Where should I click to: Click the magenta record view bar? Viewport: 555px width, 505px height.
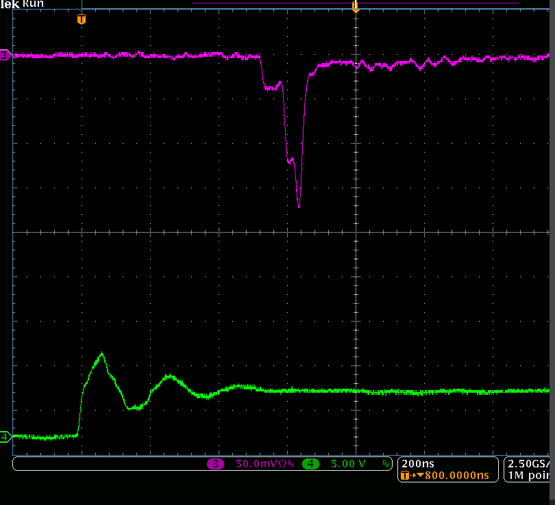(356, 3)
